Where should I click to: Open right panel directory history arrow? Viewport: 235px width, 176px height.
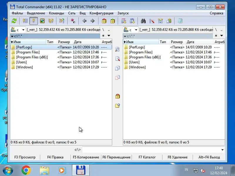tap(222, 35)
